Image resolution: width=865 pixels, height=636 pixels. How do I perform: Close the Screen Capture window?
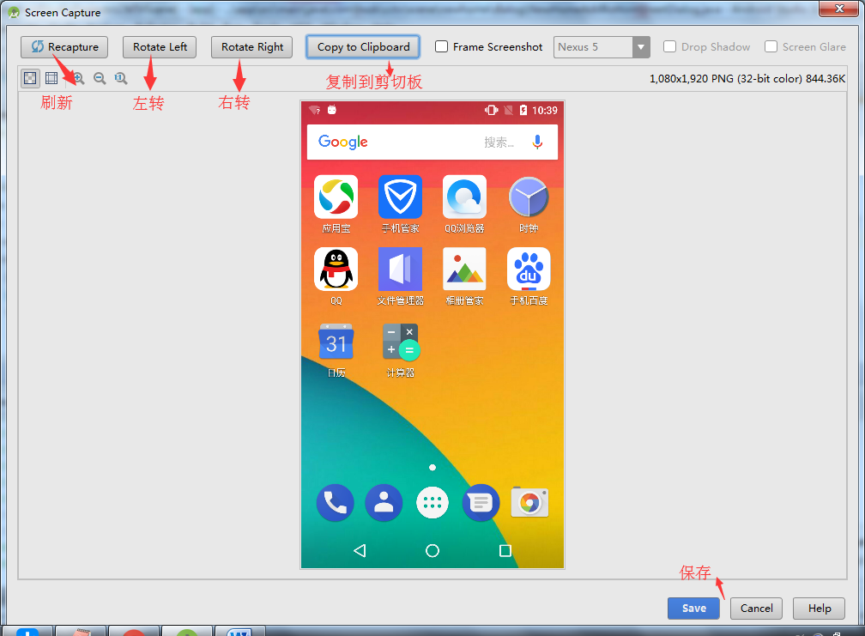click(838, 9)
